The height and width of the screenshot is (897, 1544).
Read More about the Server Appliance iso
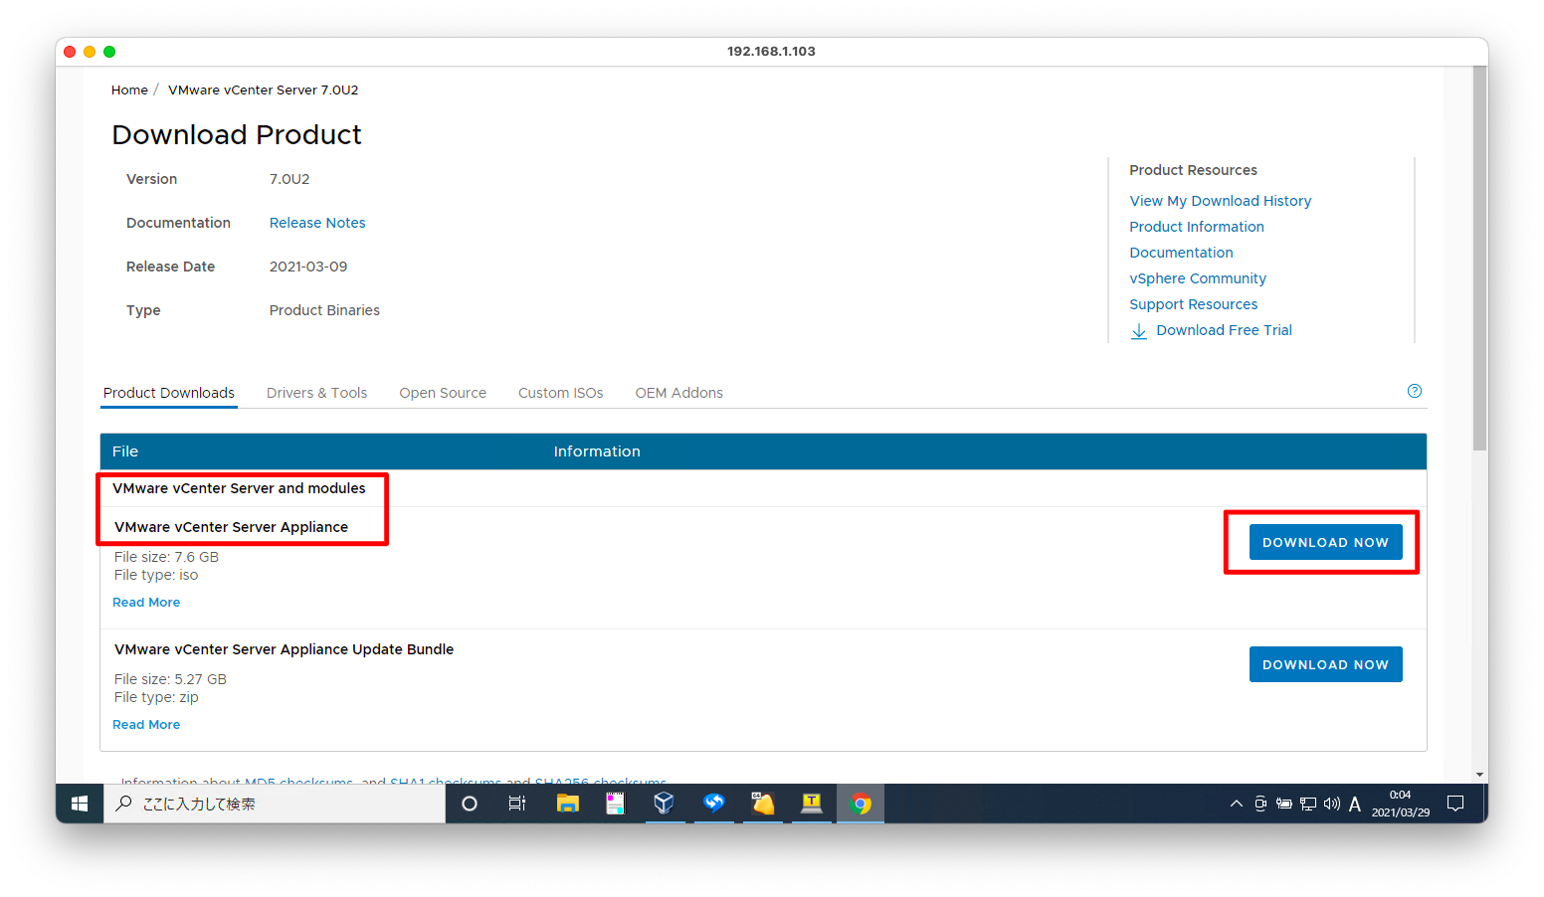[146, 603]
